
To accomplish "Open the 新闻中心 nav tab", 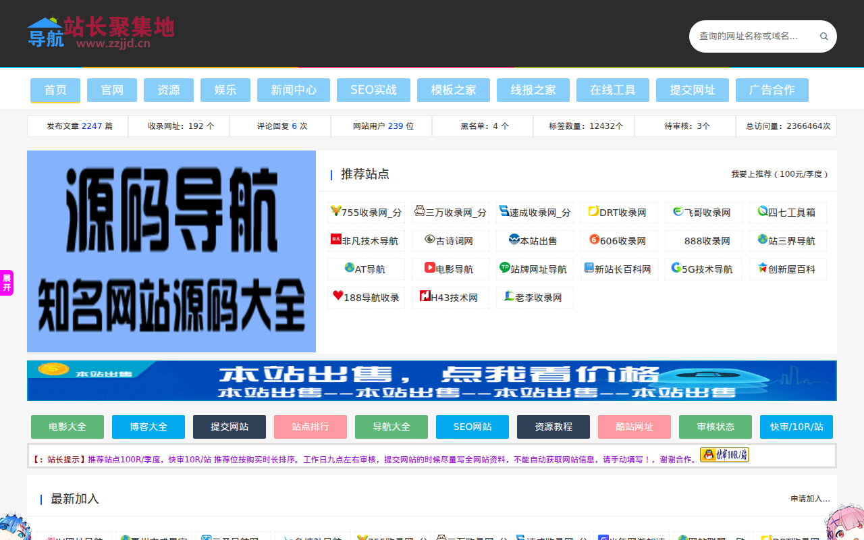I will pyautogui.click(x=294, y=90).
